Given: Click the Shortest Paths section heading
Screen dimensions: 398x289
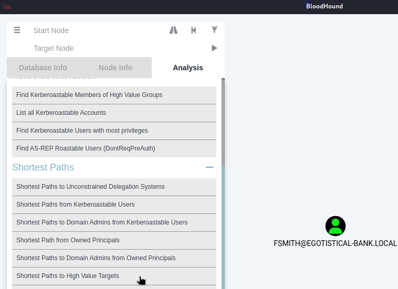Looking at the screenshot, I should [x=43, y=167].
